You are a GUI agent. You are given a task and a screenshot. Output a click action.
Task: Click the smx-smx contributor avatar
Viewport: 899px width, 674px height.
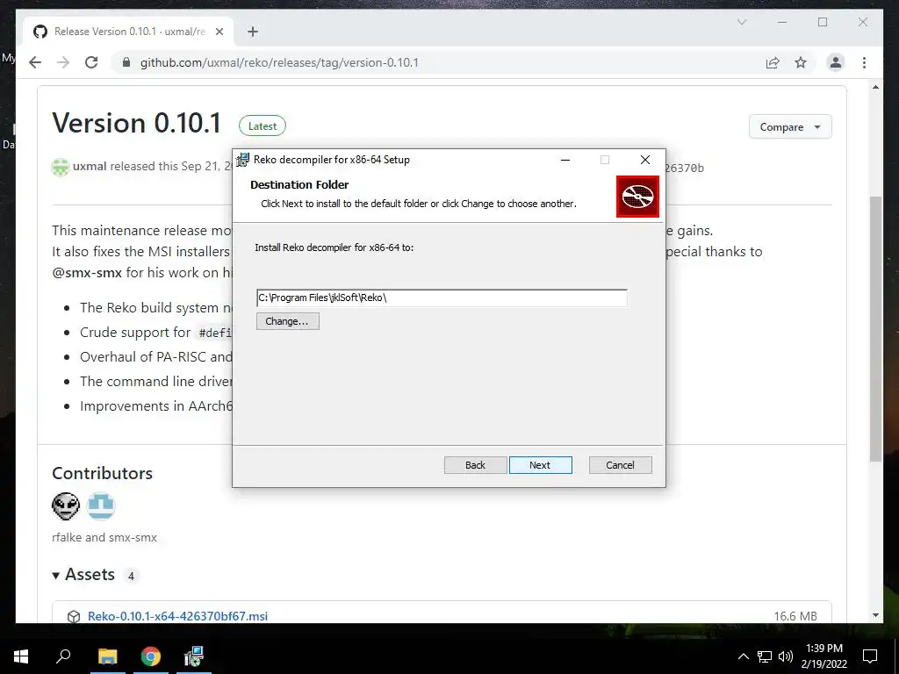101,506
